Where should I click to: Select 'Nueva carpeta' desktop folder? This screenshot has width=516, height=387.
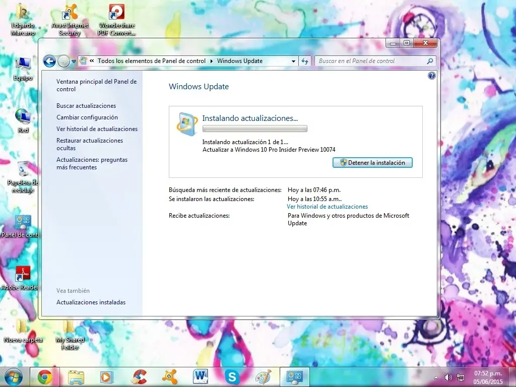pyautogui.click(x=23, y=331)
